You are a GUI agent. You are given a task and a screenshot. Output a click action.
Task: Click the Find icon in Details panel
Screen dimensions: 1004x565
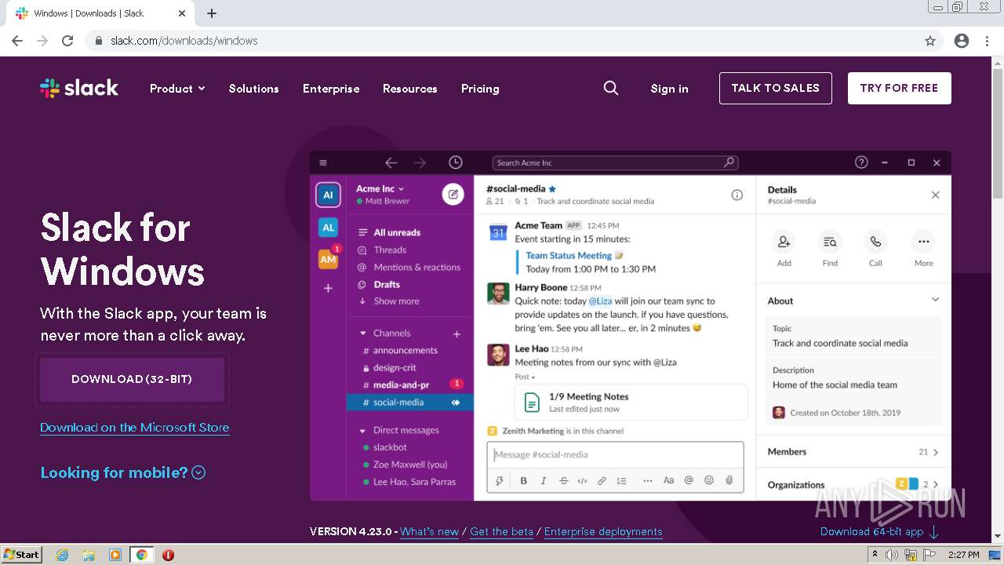tap(830, 242)
